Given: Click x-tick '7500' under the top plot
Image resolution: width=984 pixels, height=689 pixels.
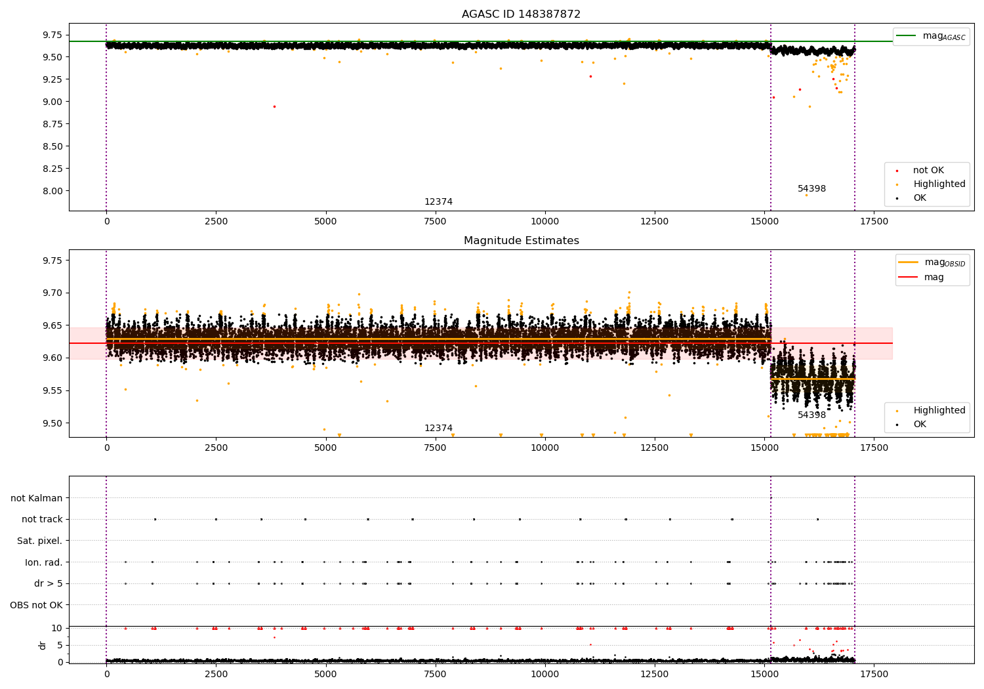Looking at the screenshot, I should (x=436, y=222).
